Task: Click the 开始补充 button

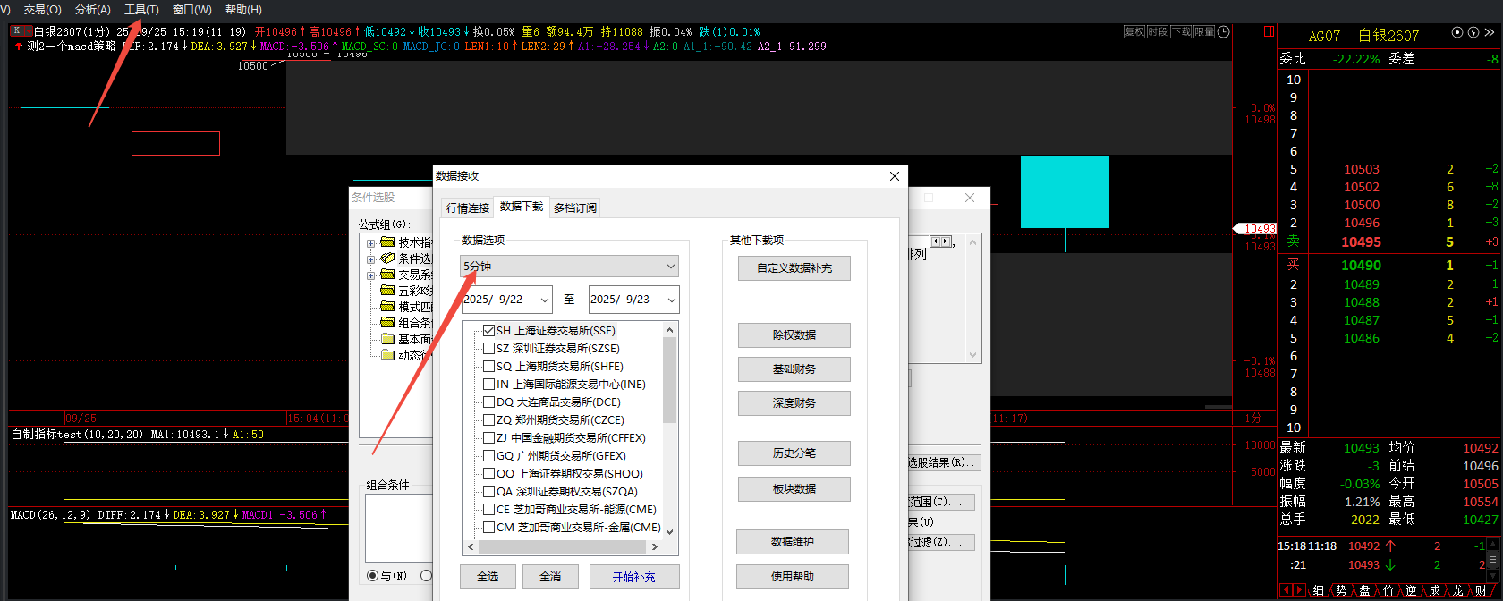Action: coord(633,577)
